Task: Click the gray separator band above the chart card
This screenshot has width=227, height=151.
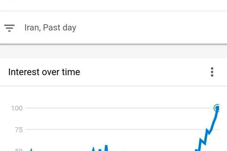Action: click(113, 51)
